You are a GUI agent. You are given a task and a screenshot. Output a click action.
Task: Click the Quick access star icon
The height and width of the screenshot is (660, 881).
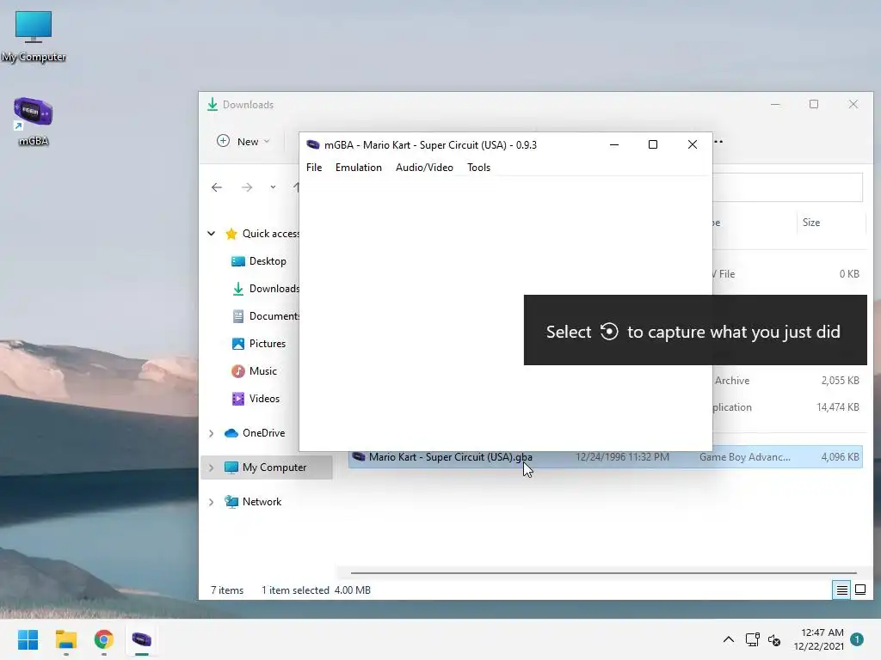tap(231, 234)
